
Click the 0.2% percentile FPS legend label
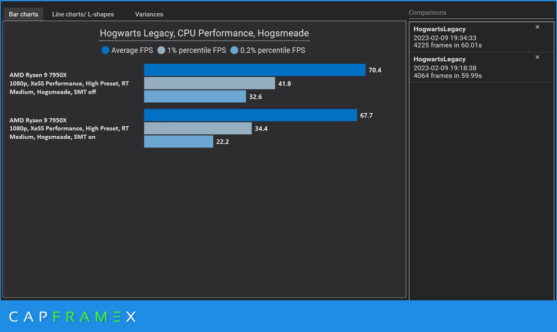pyautogui.click(x=273, y=50)
